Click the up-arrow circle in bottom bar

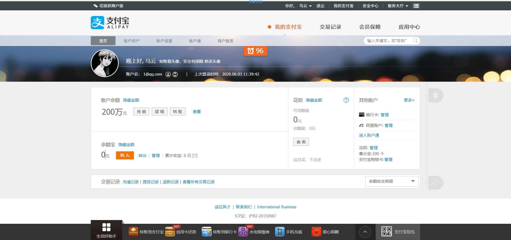click(x=365, y=232)
